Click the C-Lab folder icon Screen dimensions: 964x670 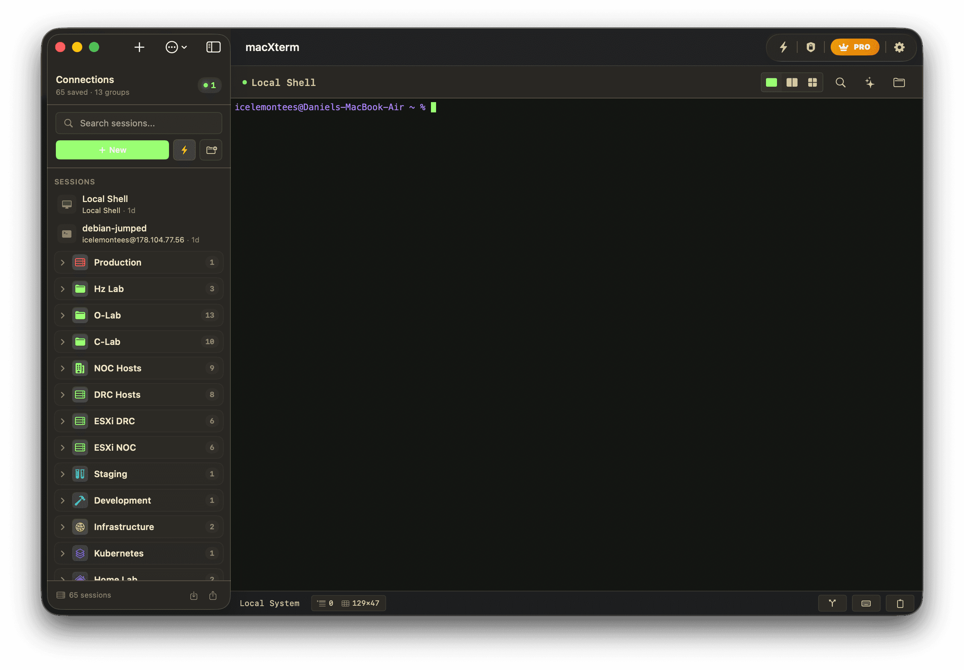(80, 342)
